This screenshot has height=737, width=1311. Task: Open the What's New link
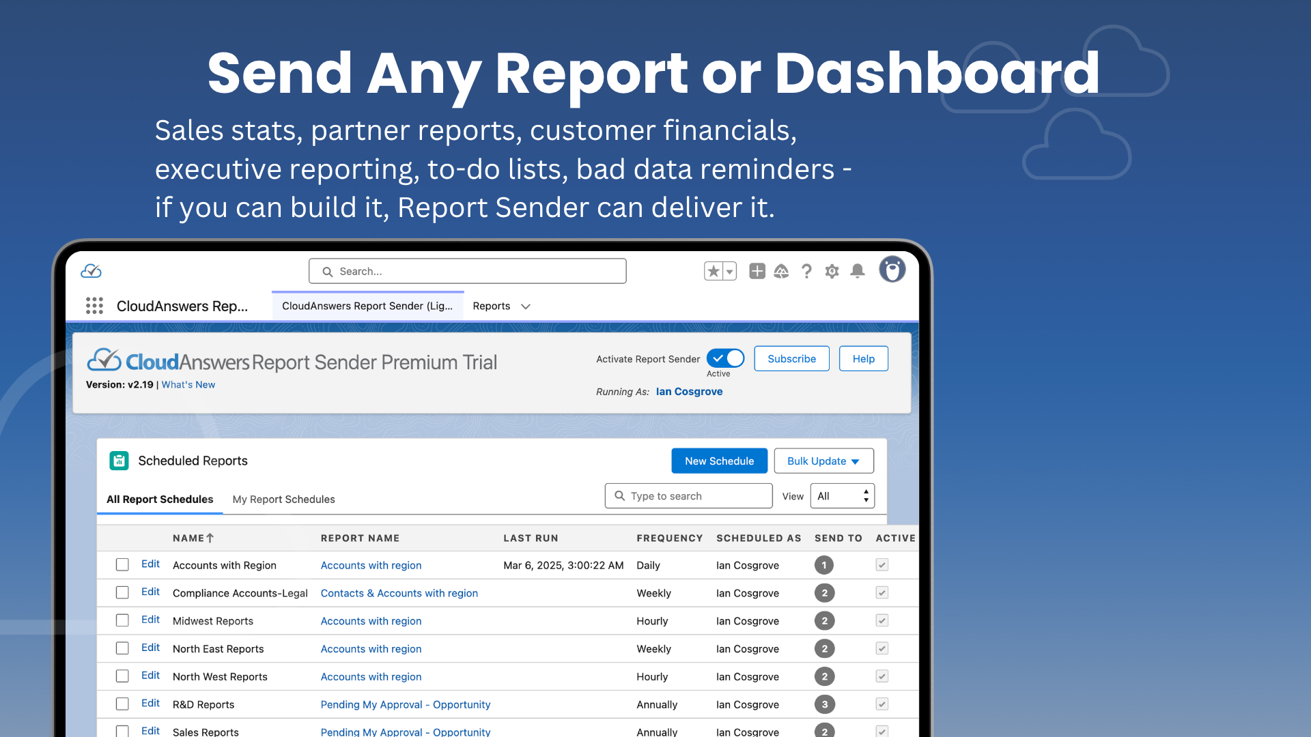coord(188,385)
